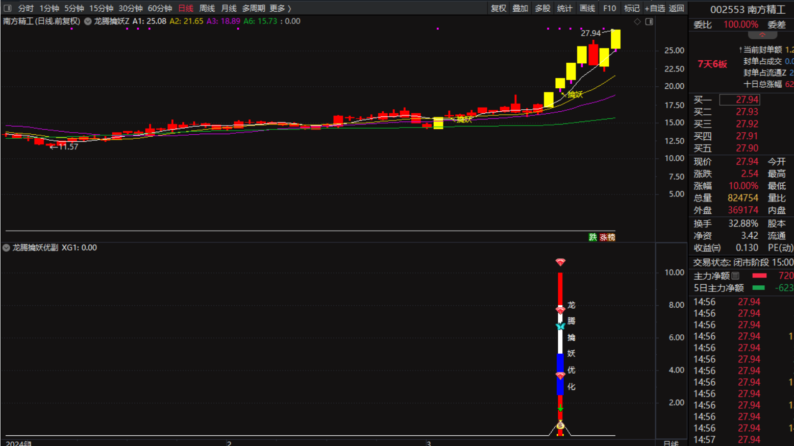The width and height of the screenshot is (794, 446).
Task: Click the 画线 drawing tool button
Action: pyautogui.click(x=587, y=8)
